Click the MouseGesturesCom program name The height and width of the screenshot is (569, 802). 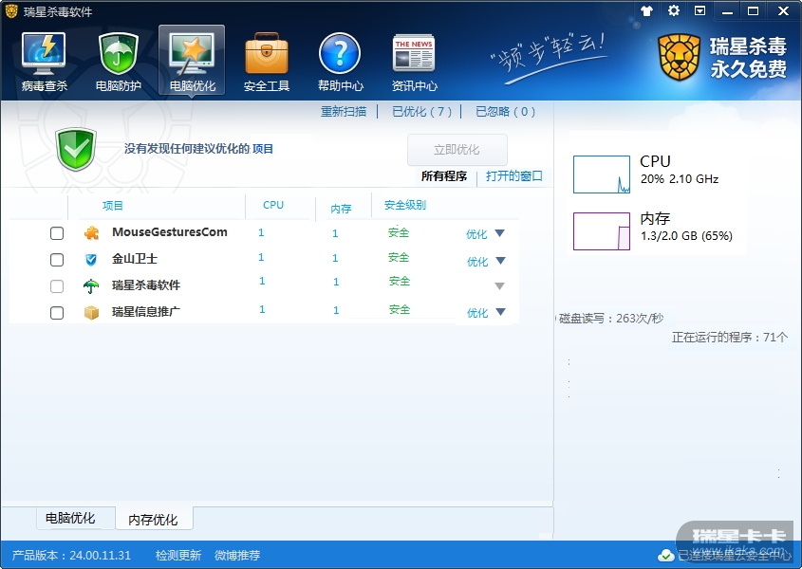(170, 232)
